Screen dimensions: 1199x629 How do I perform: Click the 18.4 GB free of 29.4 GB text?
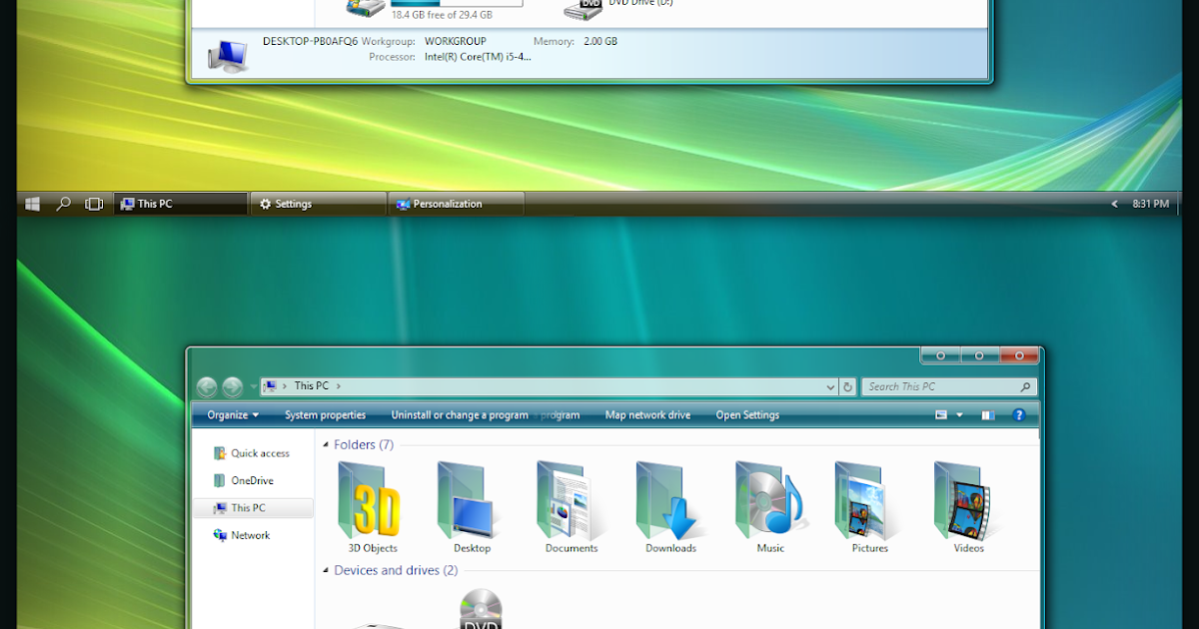442,15
